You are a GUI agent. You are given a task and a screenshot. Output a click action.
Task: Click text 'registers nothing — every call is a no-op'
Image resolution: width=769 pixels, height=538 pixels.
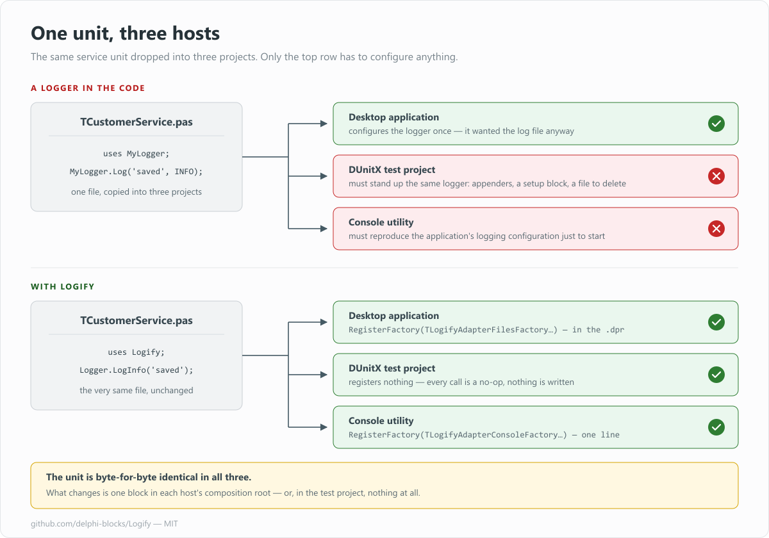(x=461, y=382)
